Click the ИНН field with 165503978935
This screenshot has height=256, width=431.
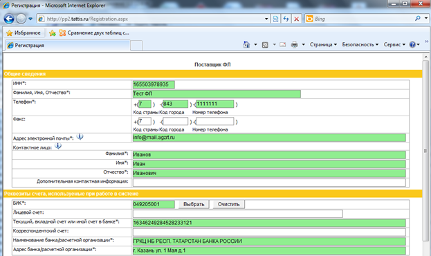pos(154,84)
